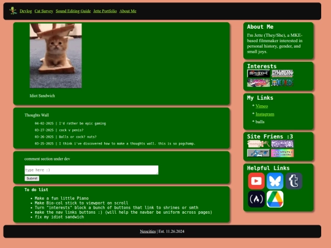Open the Google Drive icon

pyautogui.click(x=275, y=199)
